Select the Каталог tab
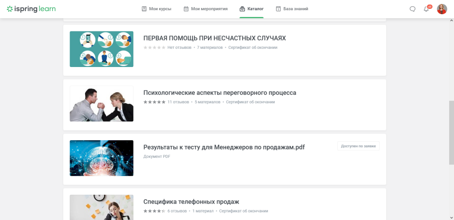 [x=252, y=9]
